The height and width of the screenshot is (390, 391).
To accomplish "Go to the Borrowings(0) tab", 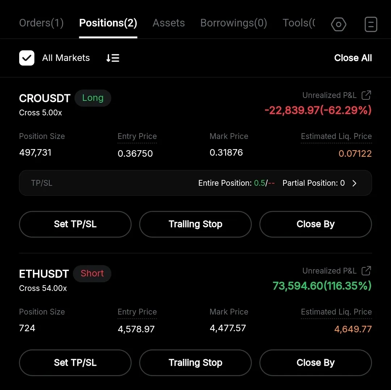I will pos(234,23).
